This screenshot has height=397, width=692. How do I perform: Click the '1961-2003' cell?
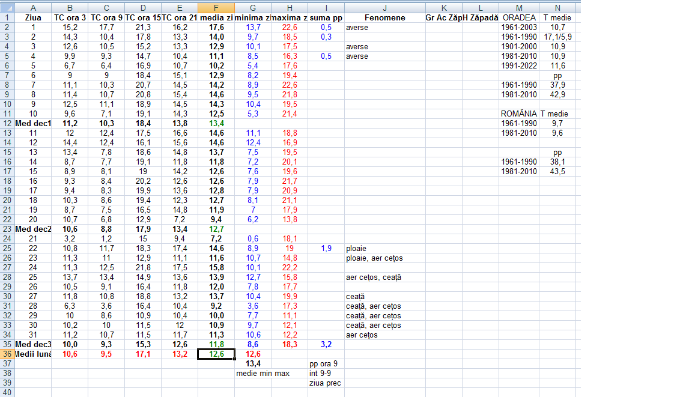[x=519, y=28]
